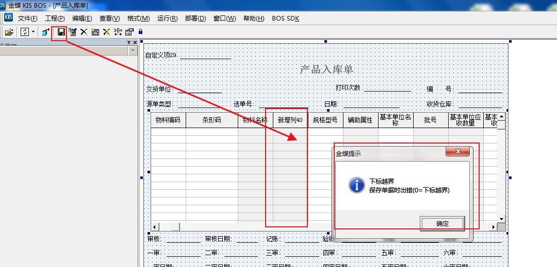Select the 规格型号 column header

click(x=325, y=120)
